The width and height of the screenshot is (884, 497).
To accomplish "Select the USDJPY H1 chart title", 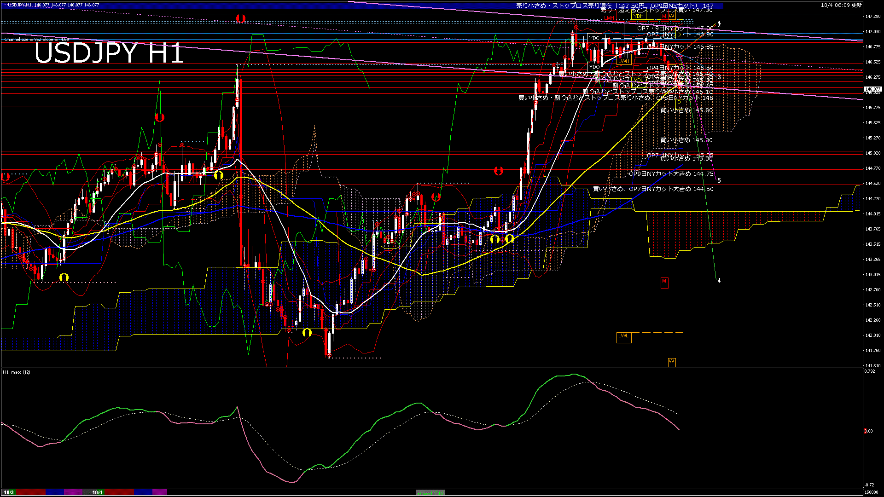I will (x=109, y=53).
